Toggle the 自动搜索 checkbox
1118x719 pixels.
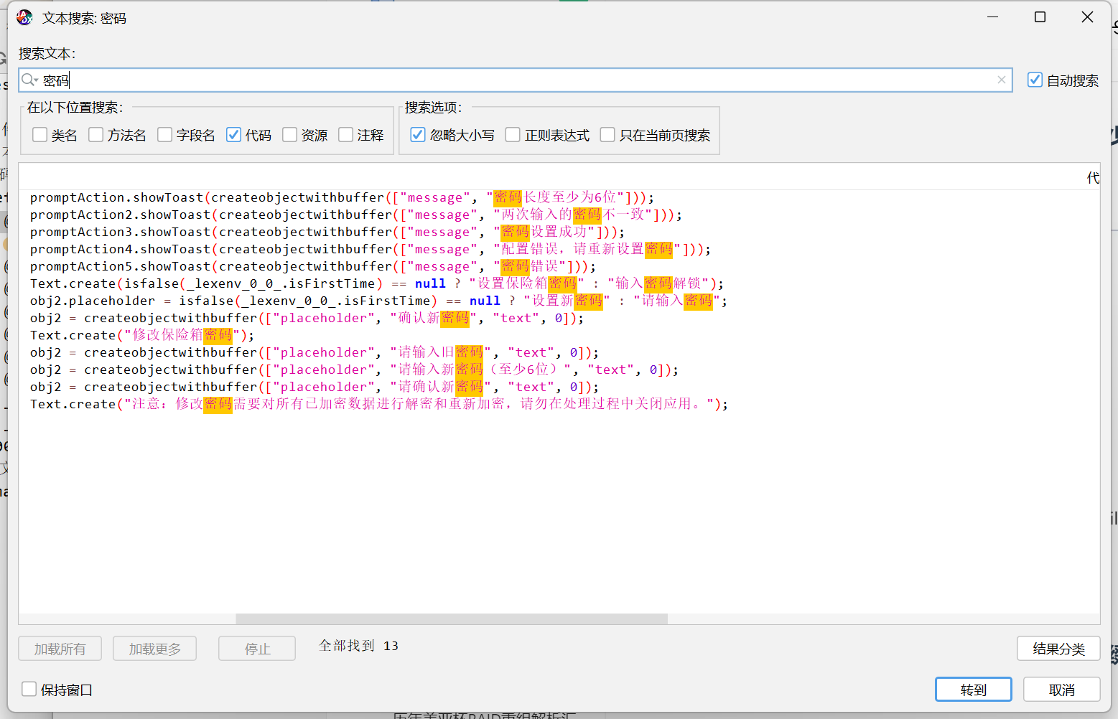coord(1035,80)
